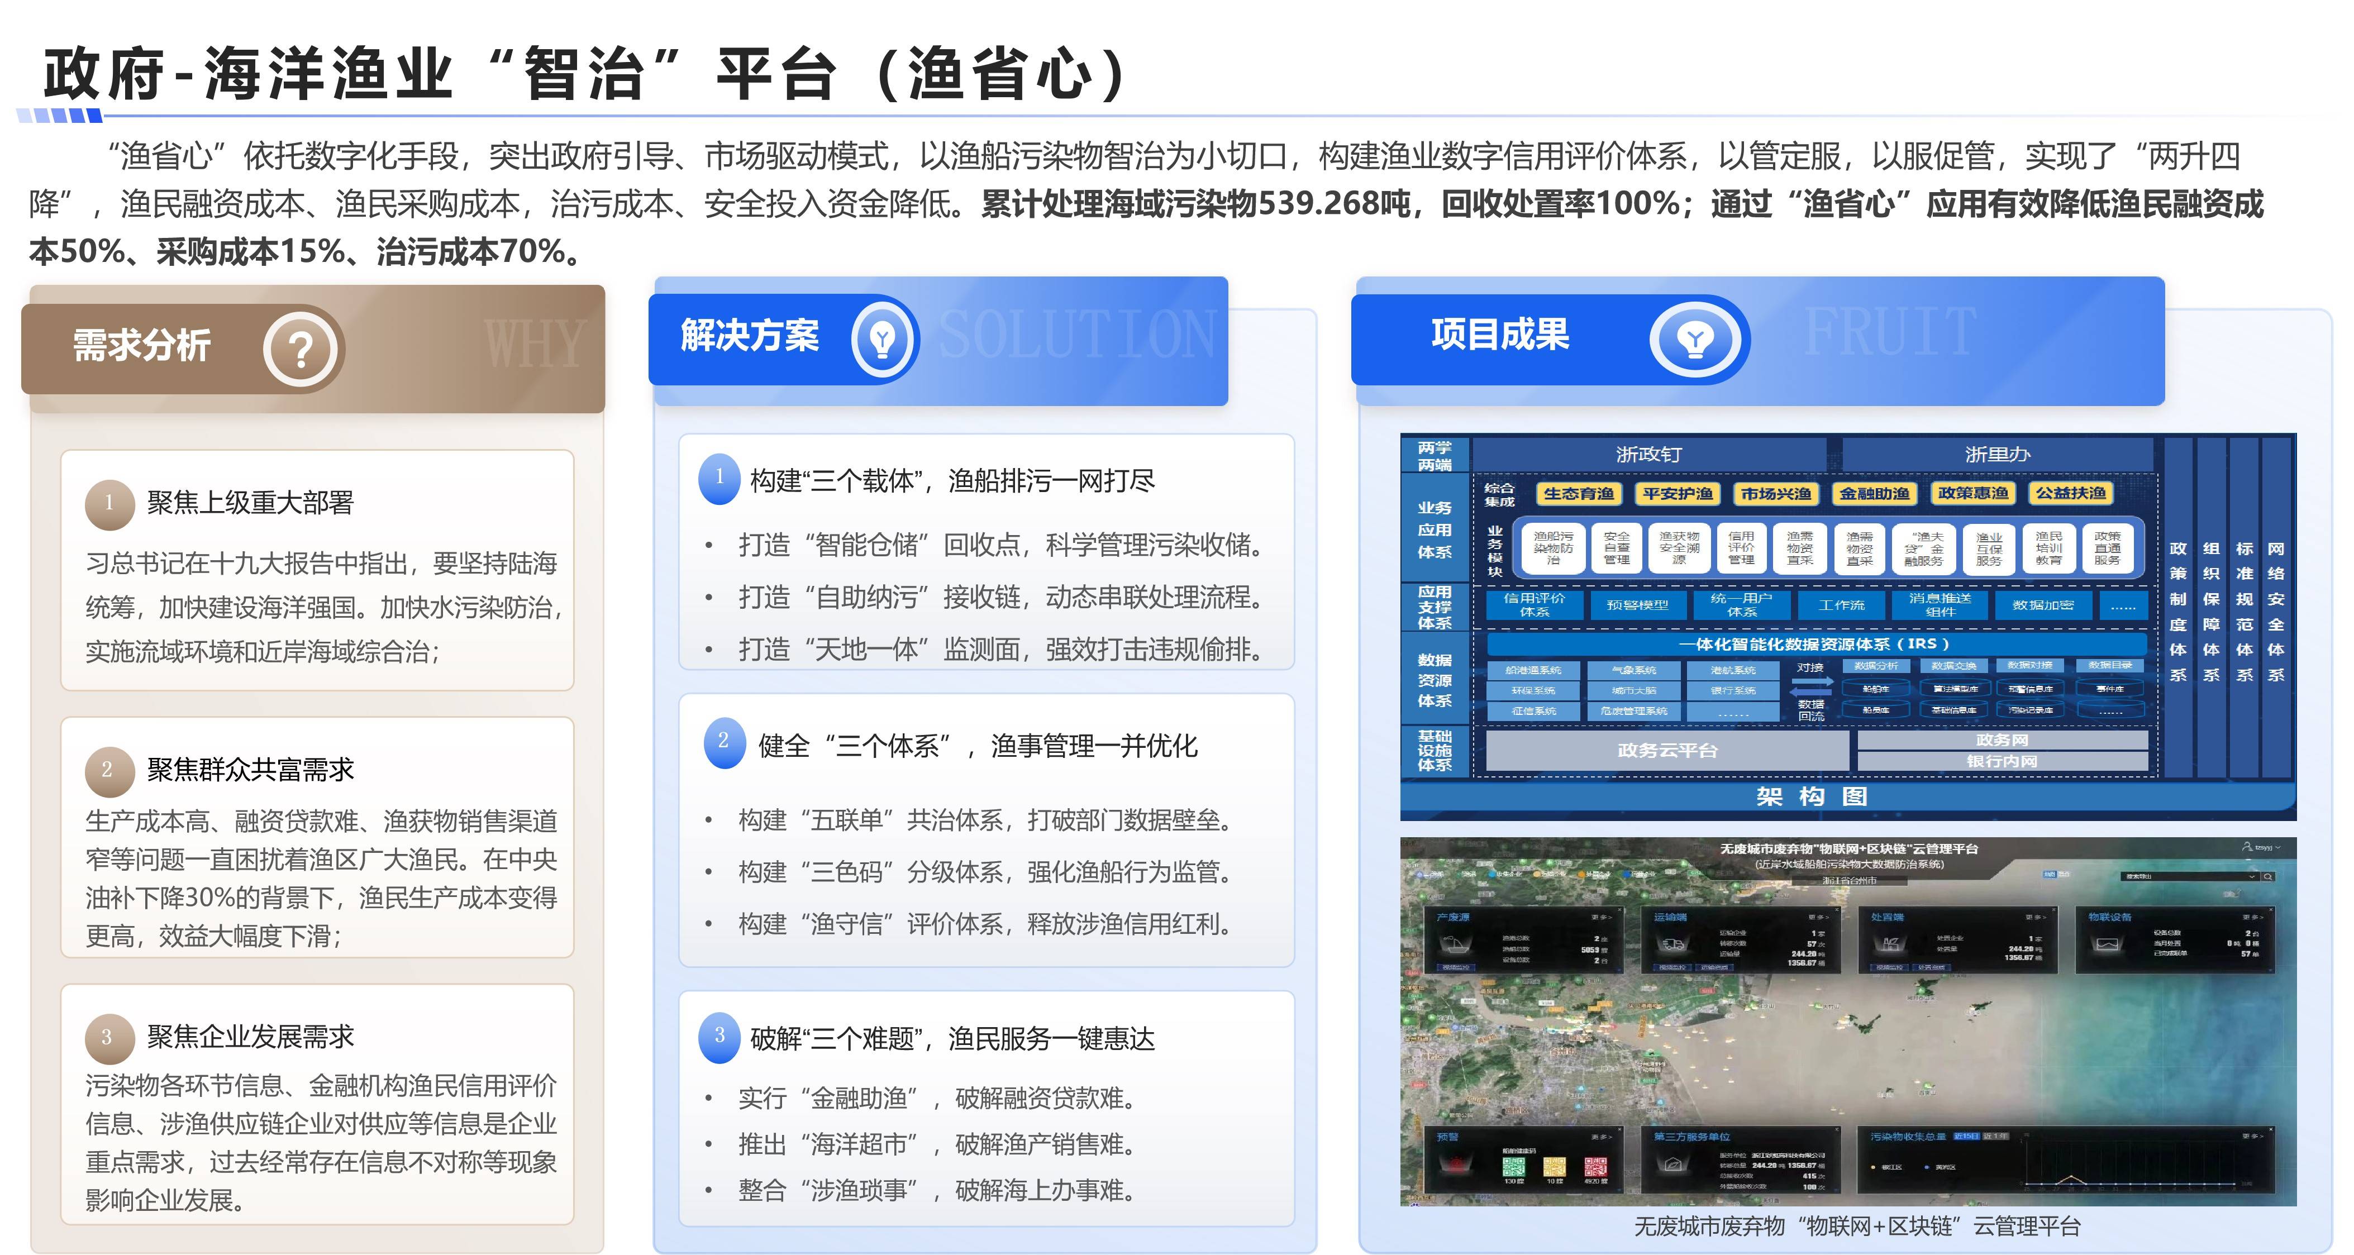
Task: Click the 政务云平台 block
Action: click(x=1667, y=751)
